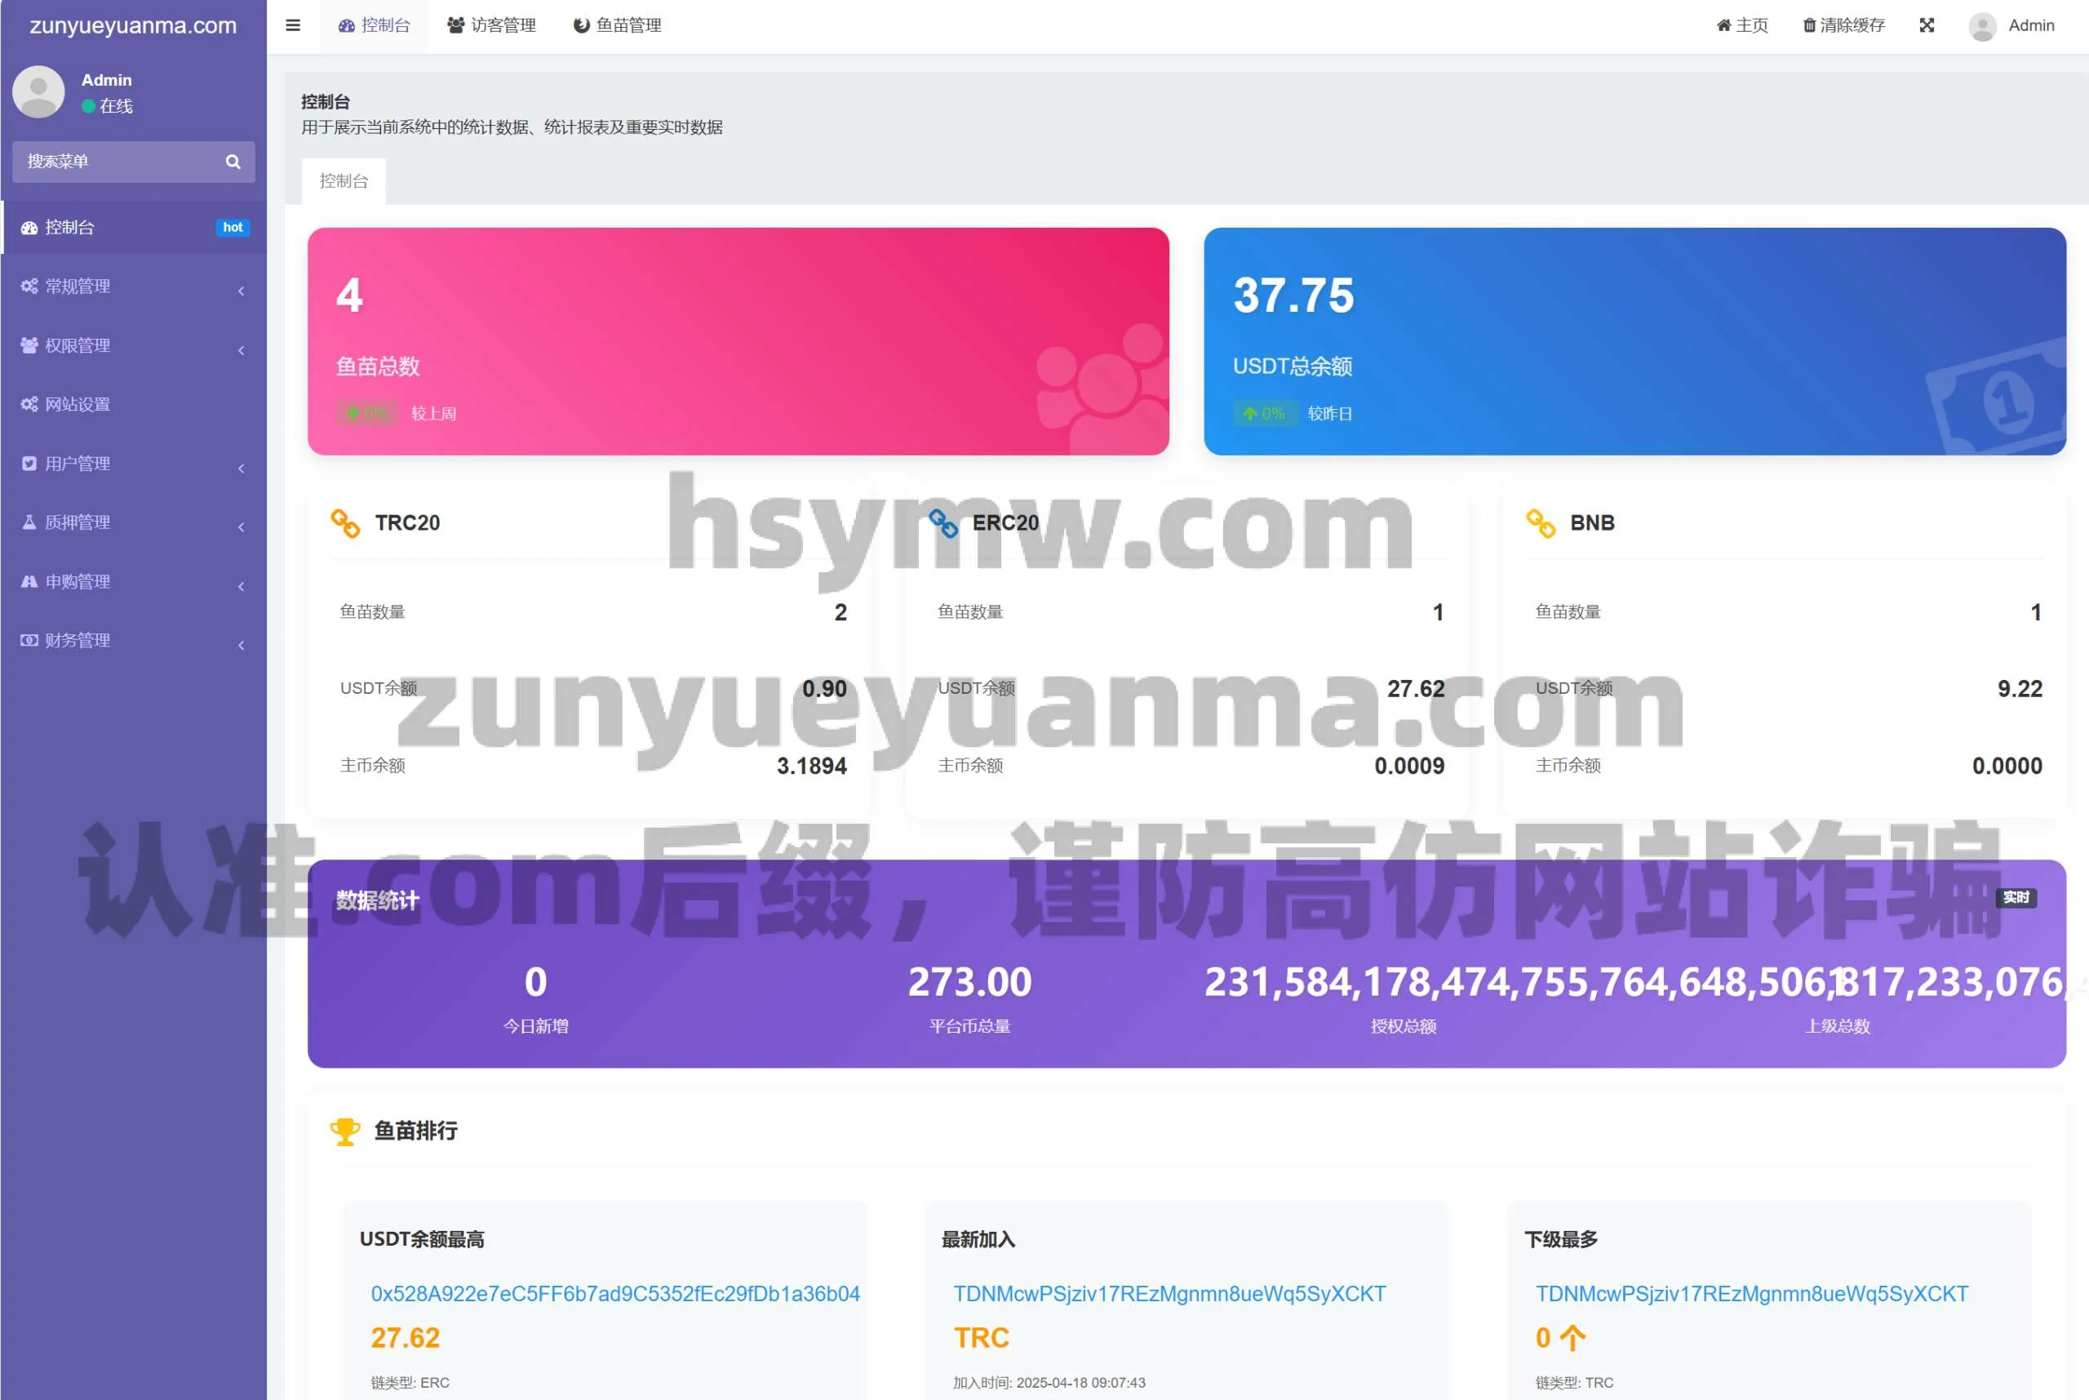Screen dimensions: 2089x1400
Task: Toggle the hamburger sidebar menu icon
Action: (293, 25)
